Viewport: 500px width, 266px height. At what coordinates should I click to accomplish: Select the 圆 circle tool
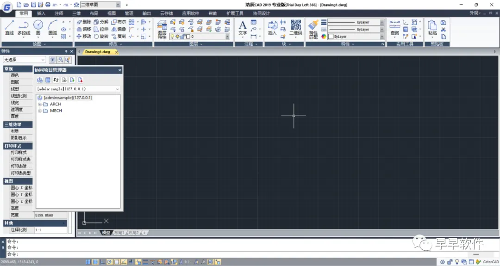pos(38,28)
